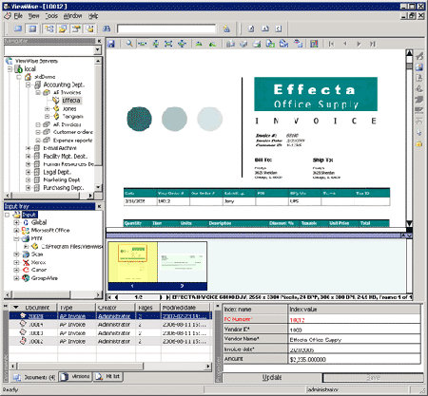Open the Tools menu
The image size is (428, 396).
click(x=51, y=15)
